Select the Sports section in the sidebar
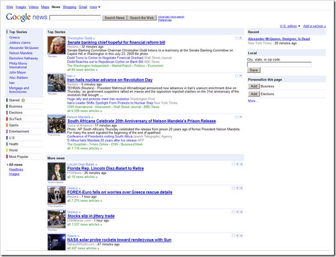The width and height of the screenshot is (336, 257). pyautogui.click(x=14, y=125)
